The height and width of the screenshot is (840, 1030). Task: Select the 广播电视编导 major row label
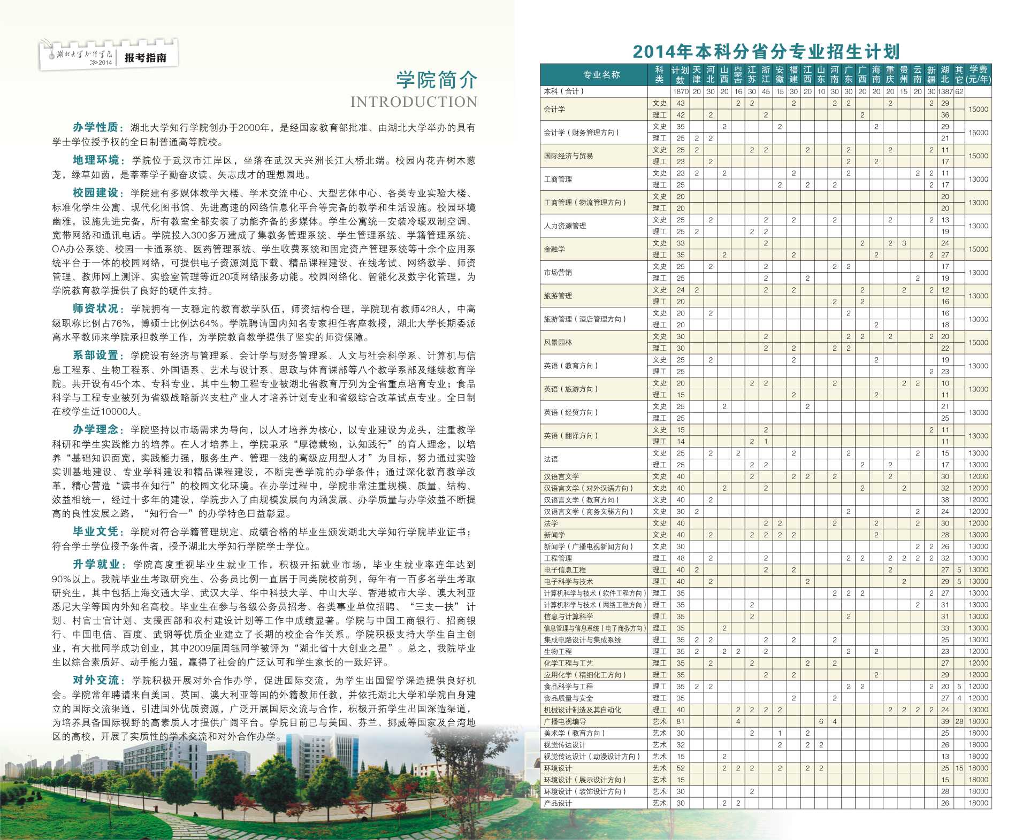564,721
